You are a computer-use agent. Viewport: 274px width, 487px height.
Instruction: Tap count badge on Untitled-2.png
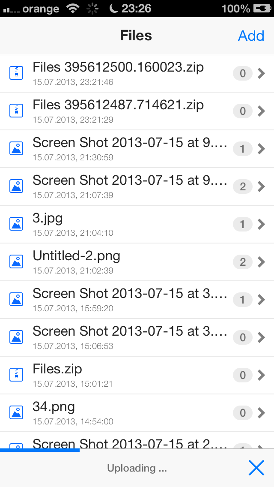point(243,262)
